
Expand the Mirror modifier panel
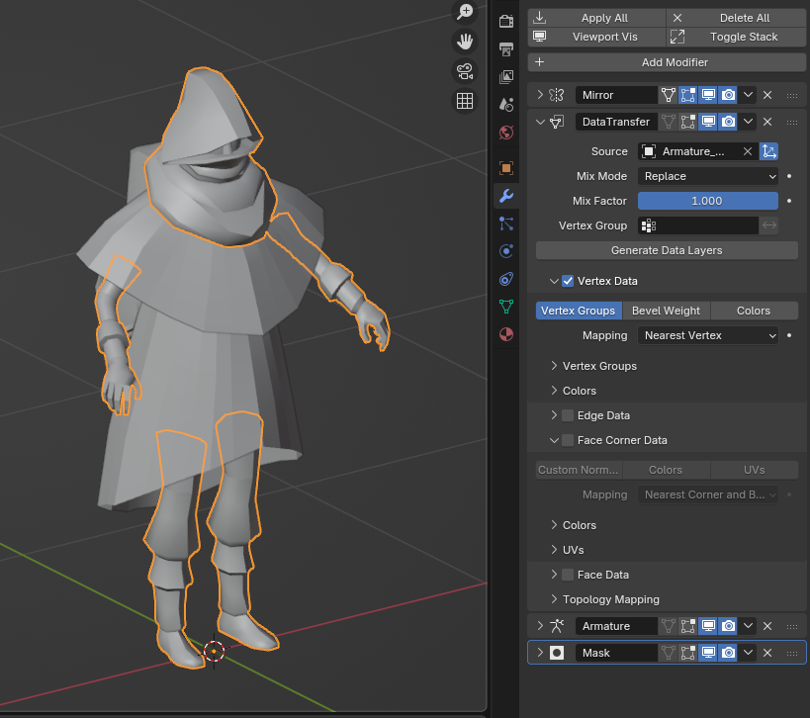point(540,95)
